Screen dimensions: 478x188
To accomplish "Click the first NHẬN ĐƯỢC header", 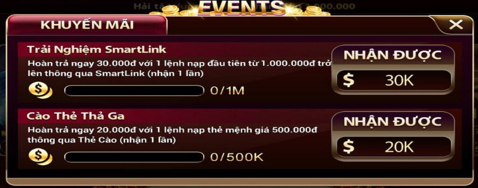I will 393,55.
